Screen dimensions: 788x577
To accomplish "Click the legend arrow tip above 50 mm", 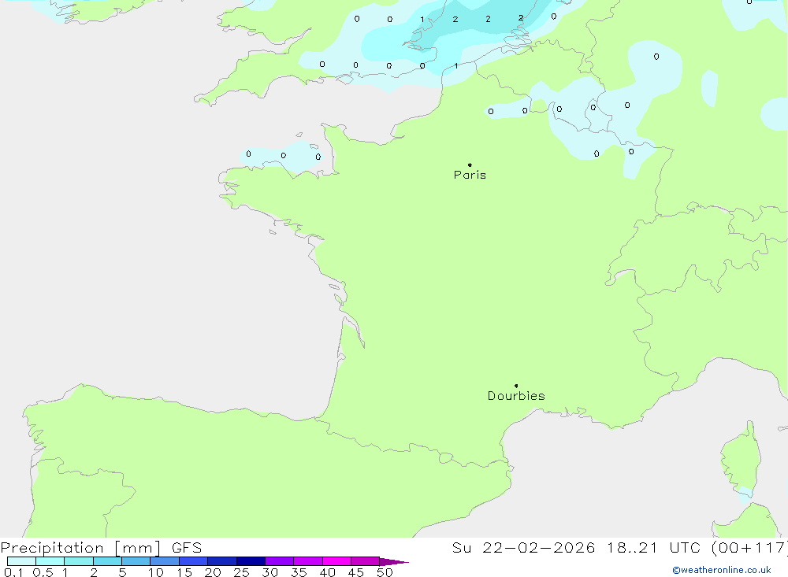I will [x=394, y=561].
